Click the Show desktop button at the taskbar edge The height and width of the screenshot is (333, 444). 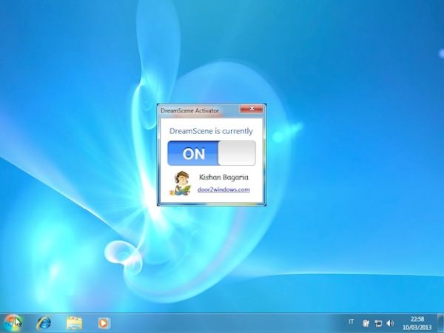[x=441, y=323]
